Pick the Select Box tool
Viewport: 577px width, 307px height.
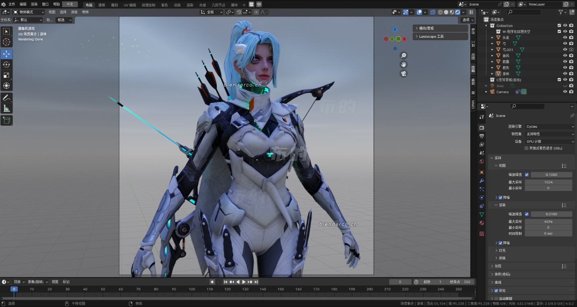coord(6,31)
